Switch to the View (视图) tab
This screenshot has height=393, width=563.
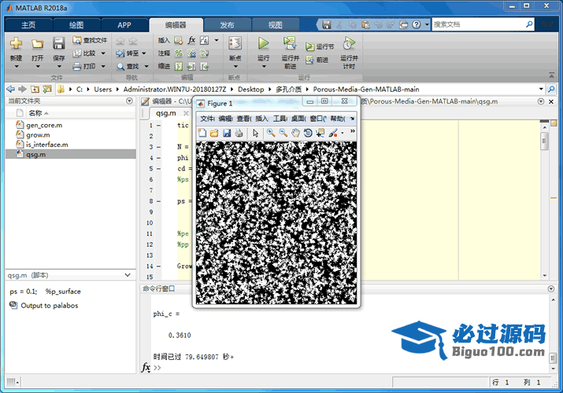click(x=276, y=25)
